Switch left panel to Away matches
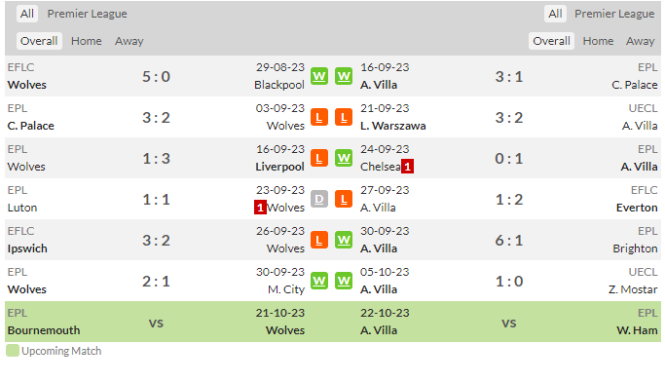Screen dimensions: 665x382 coord(129,41)
